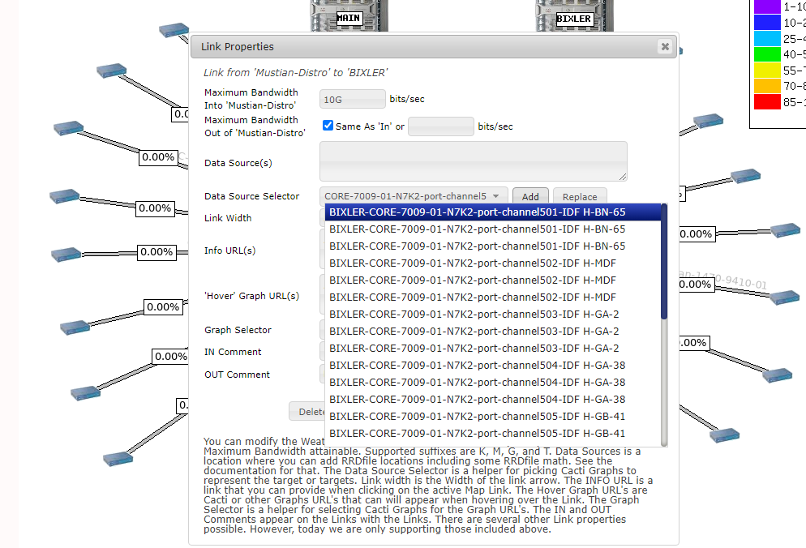Click the switch icon at the bottom-right of map
The width and height of the screenshot is (806, 548).
724,435
